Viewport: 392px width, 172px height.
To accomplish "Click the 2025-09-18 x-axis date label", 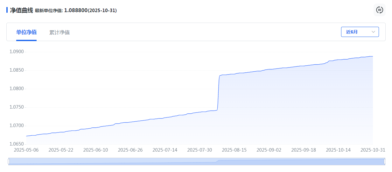I will click(304, 150).
